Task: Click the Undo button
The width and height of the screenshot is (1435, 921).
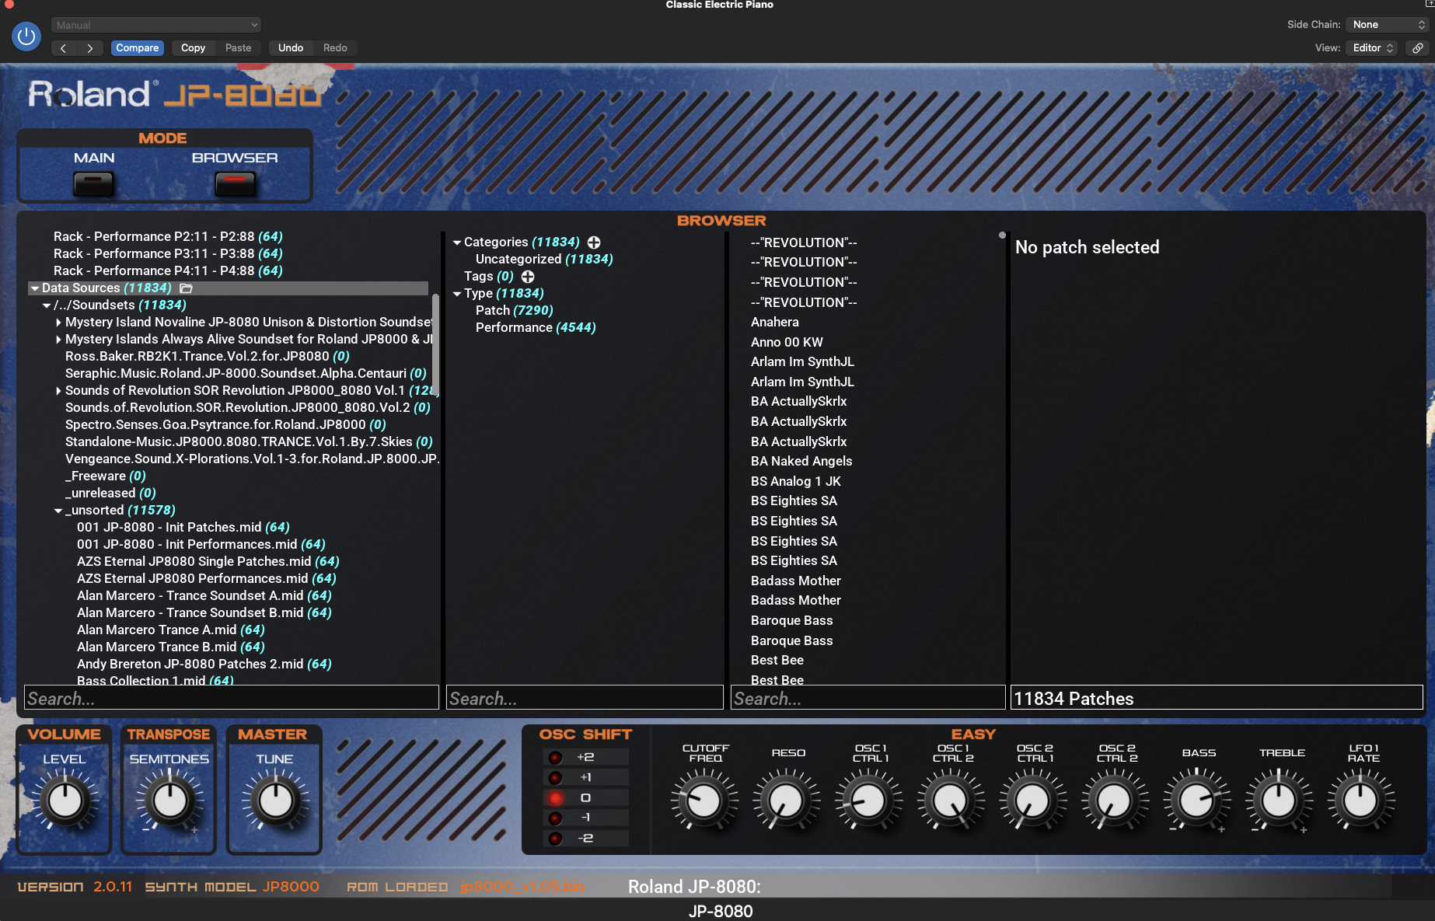Action: tap(291, 48)
